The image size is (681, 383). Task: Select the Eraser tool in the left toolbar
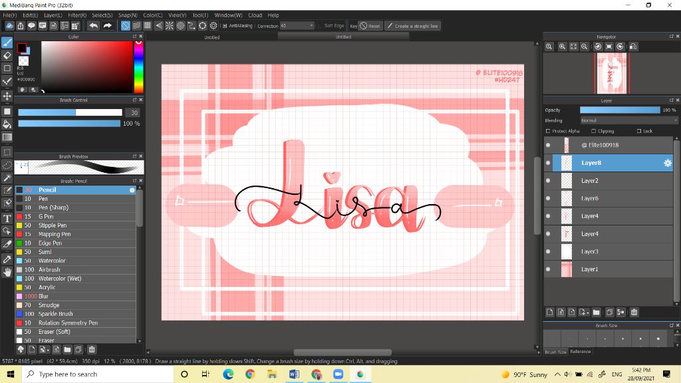point(7,55)
